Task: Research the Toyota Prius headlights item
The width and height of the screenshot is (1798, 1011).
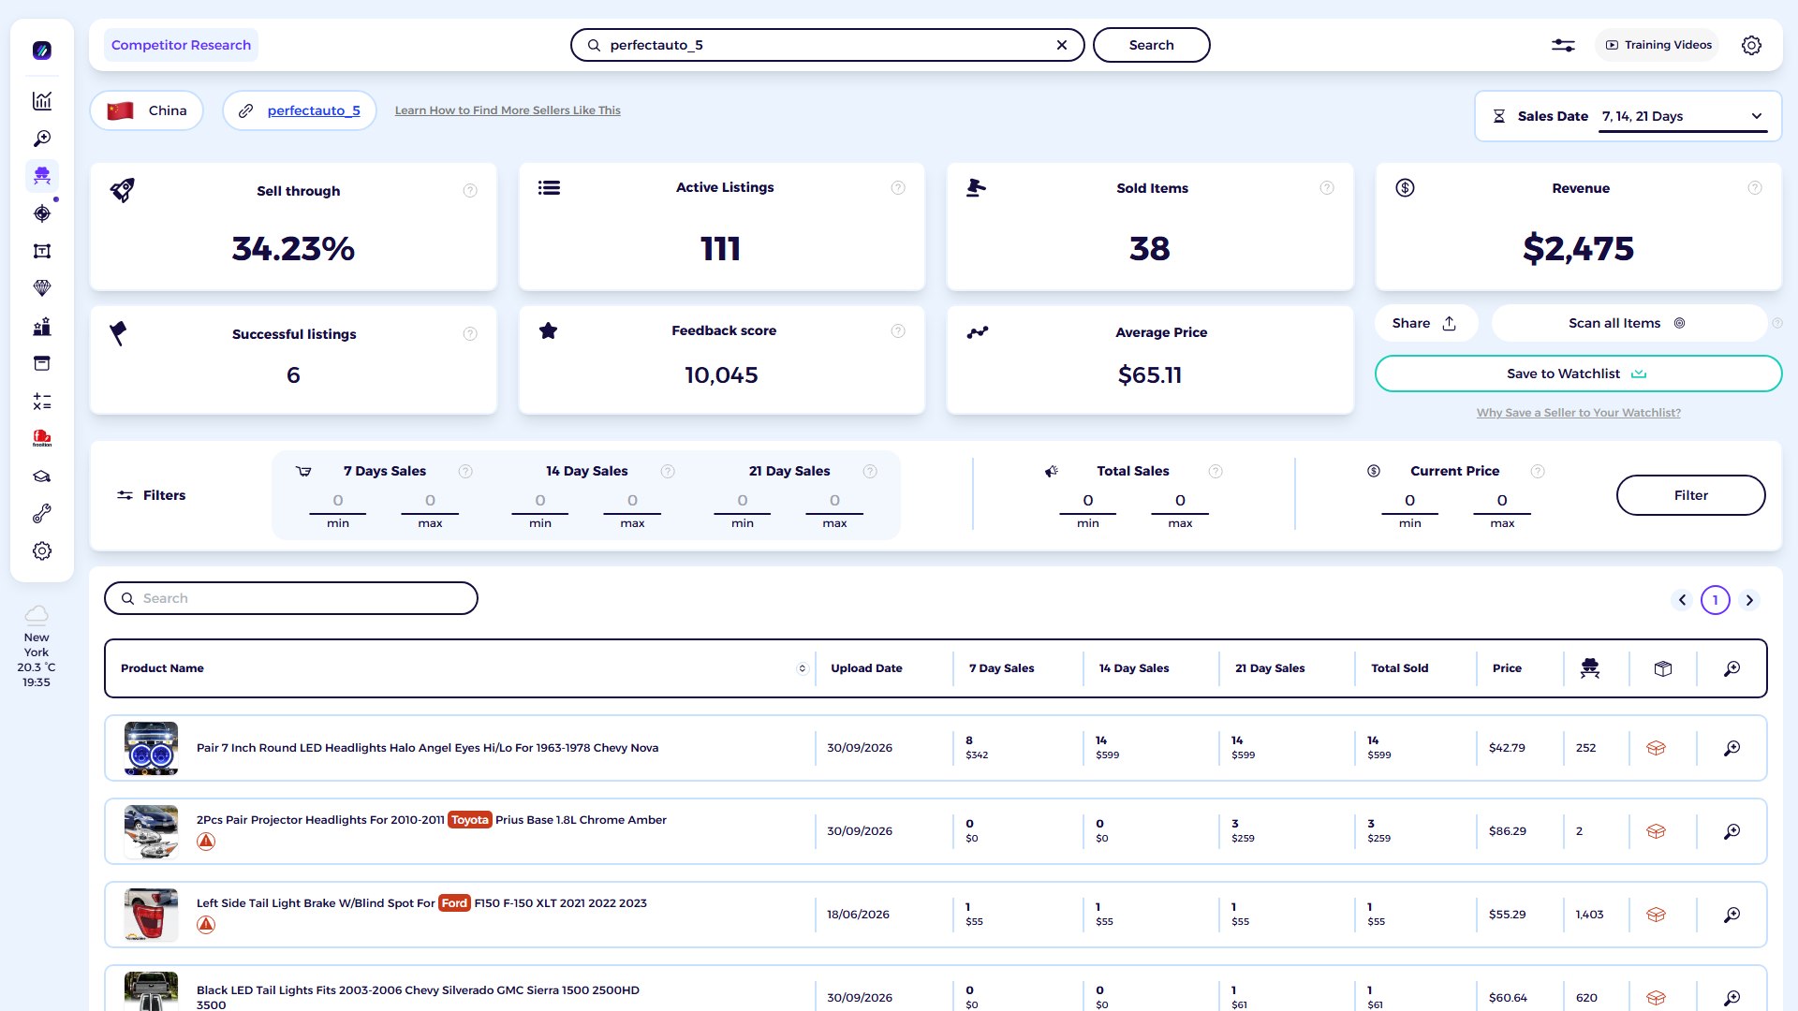Action: (1732, 831)
